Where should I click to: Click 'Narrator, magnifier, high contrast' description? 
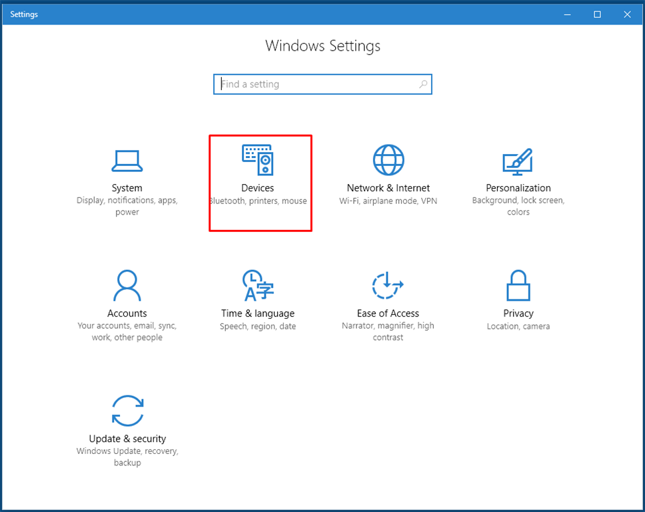[x=388, y=332]
